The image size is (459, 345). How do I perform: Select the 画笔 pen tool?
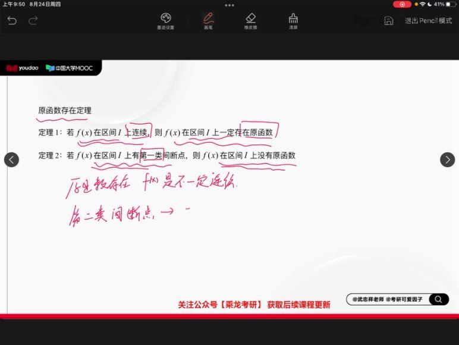[x=209, y=21]
